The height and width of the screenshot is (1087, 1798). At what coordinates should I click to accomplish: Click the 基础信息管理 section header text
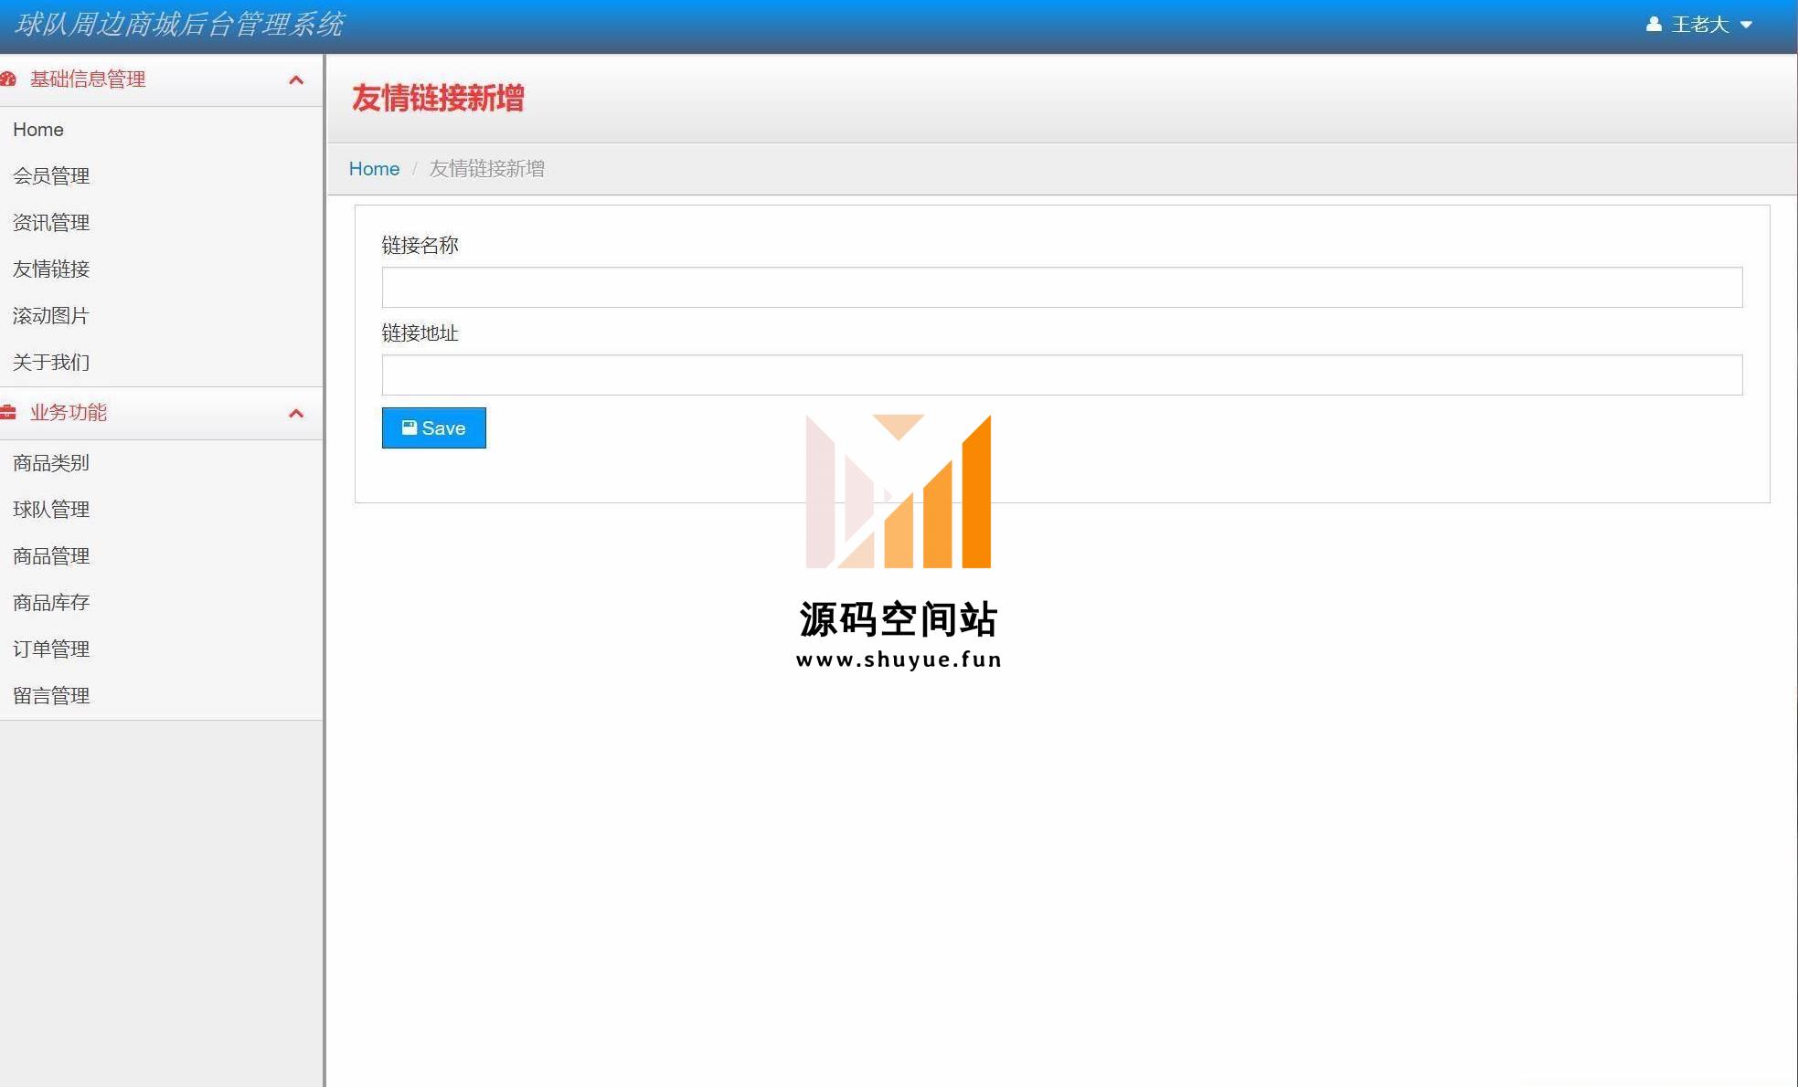coord(88,79)
